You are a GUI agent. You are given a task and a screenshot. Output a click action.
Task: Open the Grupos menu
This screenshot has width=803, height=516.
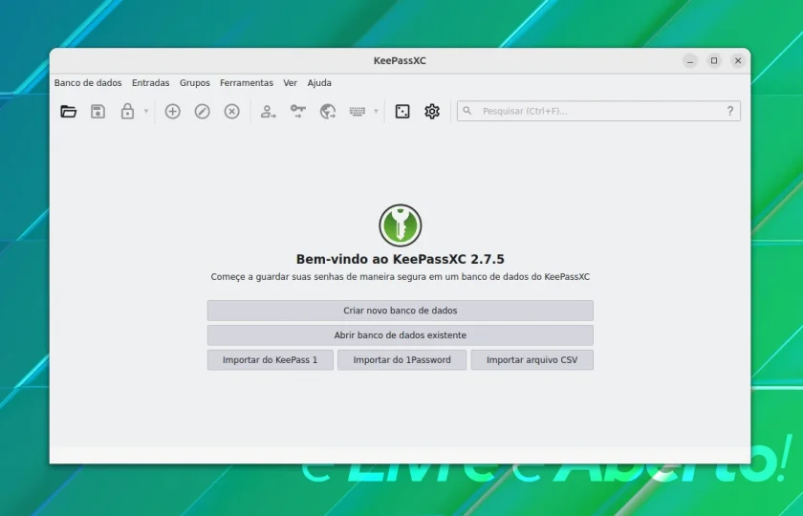click(195, 83)
